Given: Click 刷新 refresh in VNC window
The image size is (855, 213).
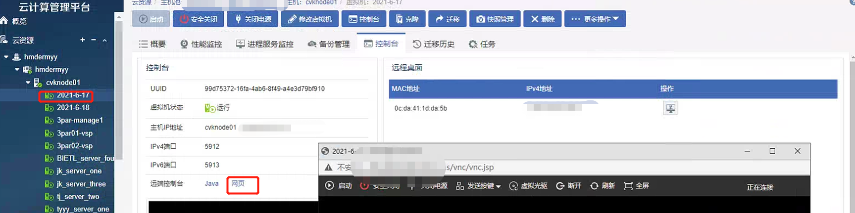Looking at the screenshot, I should pos(603,186).
